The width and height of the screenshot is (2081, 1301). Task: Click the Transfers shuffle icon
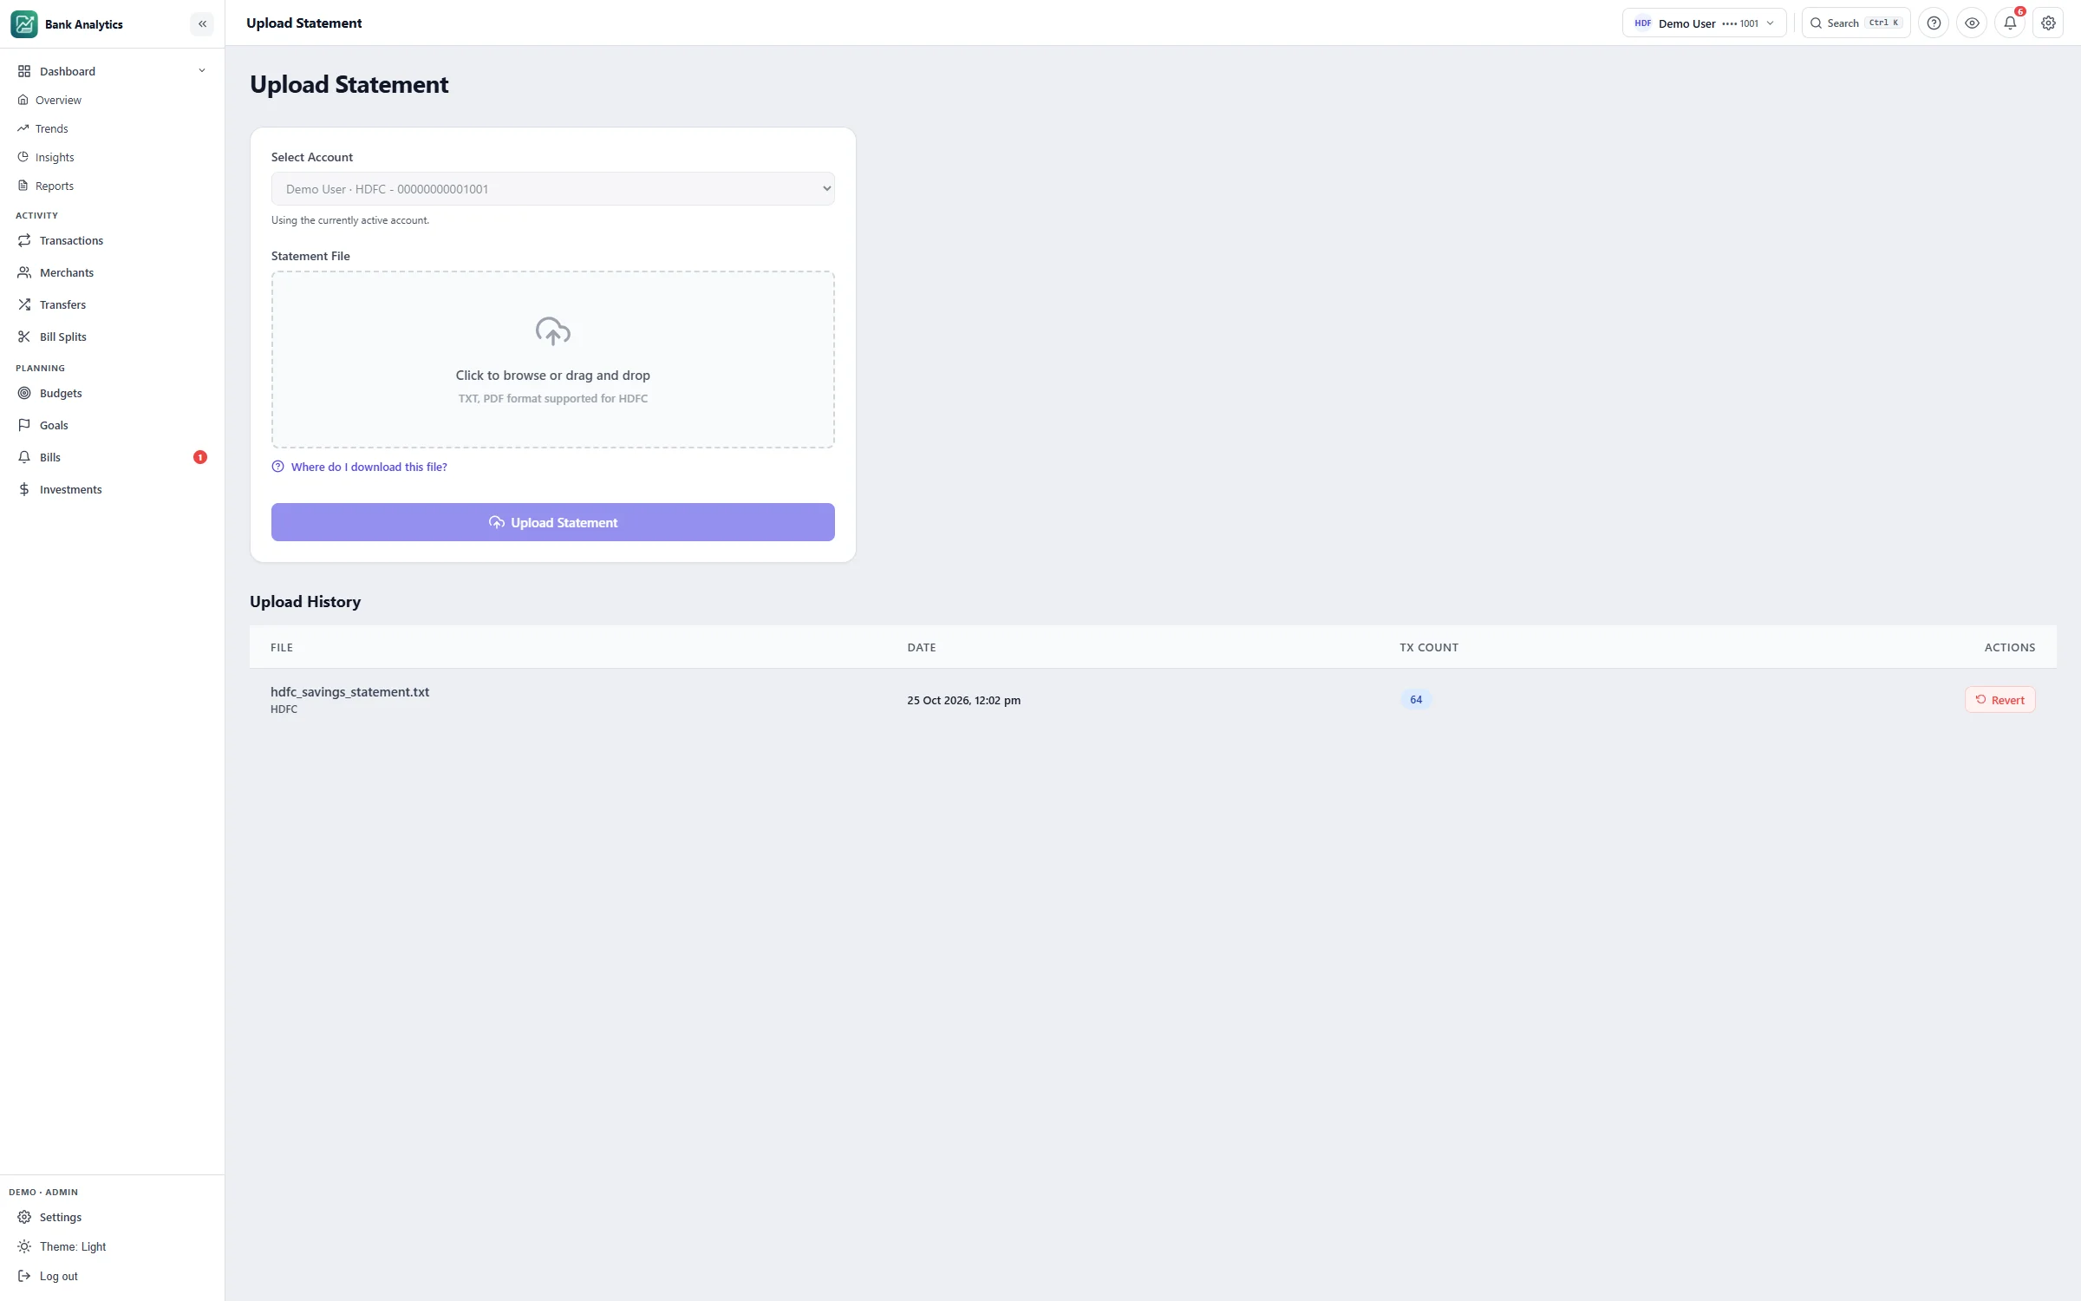24,304
